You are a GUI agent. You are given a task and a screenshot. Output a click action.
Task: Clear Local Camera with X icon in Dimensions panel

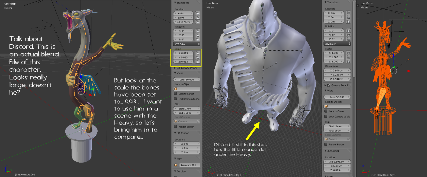click(x=349, y=139)
